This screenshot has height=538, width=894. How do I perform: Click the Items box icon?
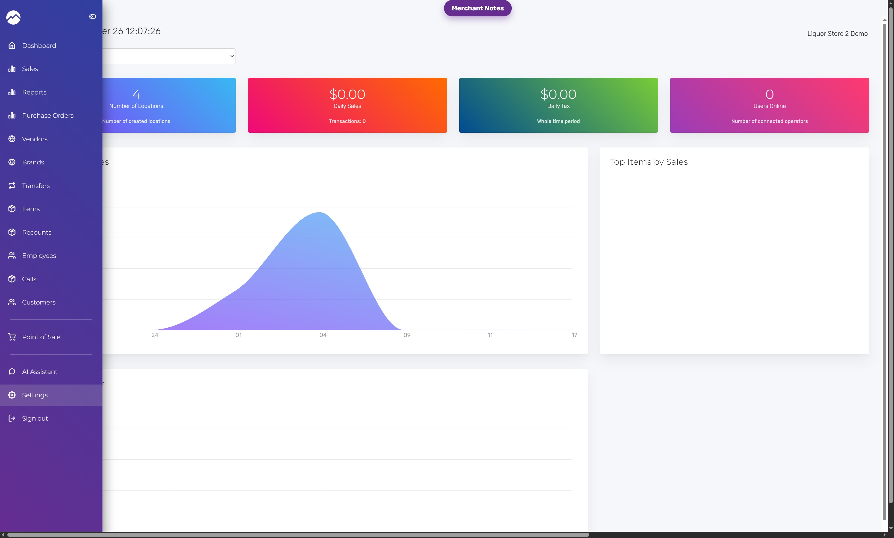tap(12, 209)
